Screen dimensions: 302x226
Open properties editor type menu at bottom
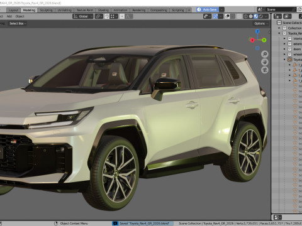point(277,217)
